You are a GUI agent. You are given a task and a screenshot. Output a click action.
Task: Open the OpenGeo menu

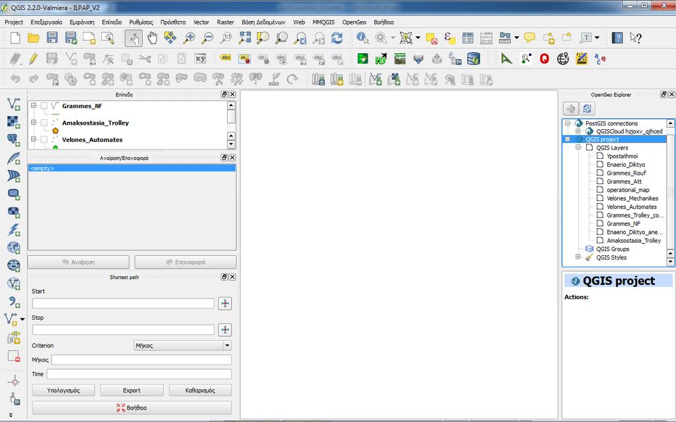pos(354,22)
